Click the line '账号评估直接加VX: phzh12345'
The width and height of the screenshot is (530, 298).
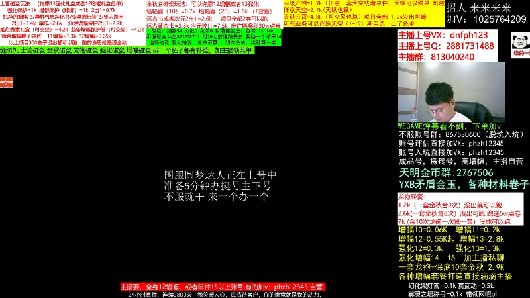pyautogui.click(x=451, y=143)
